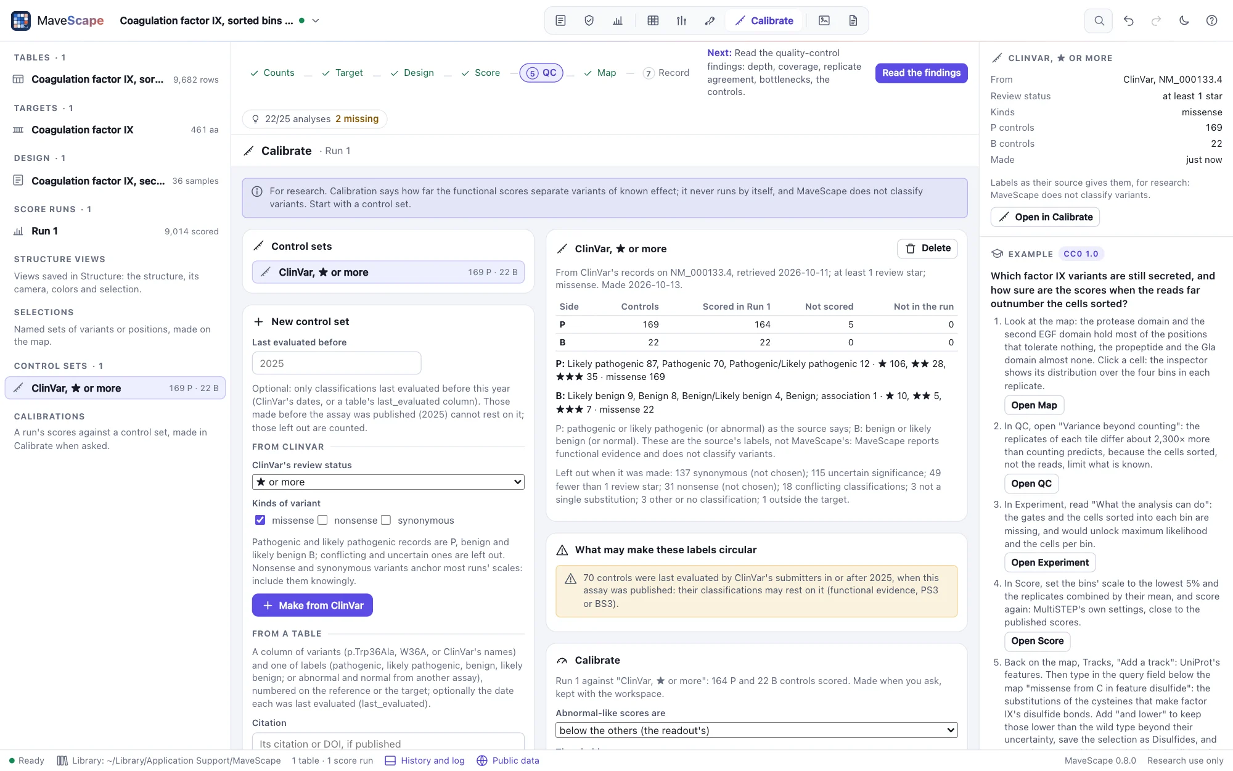Select Run 1 in Score Runs sidebar
The width and height of the screenshot is (1233, 771).
115,231
